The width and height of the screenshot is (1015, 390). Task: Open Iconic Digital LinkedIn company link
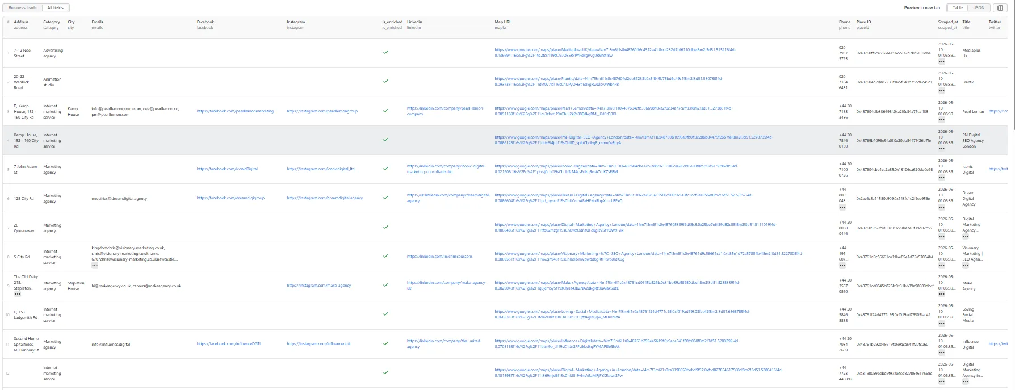coord(446,169)
